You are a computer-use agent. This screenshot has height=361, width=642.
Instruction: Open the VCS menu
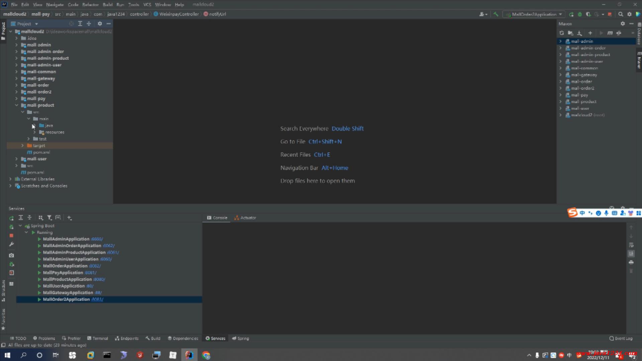click(x=147, y=5)
